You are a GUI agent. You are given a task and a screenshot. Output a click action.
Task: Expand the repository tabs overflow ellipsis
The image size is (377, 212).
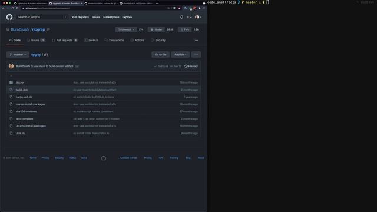pyautogui.click(x=196, y=40)
